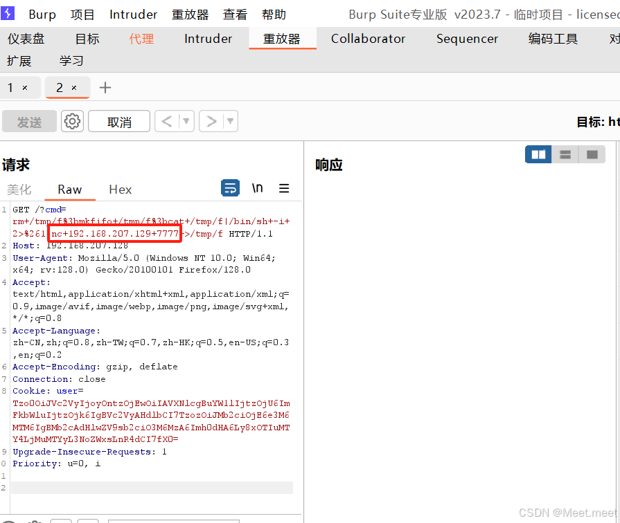The image size is (620, 523).
Task: Open the Repeater settings gear
Action: tap(72, 121)
